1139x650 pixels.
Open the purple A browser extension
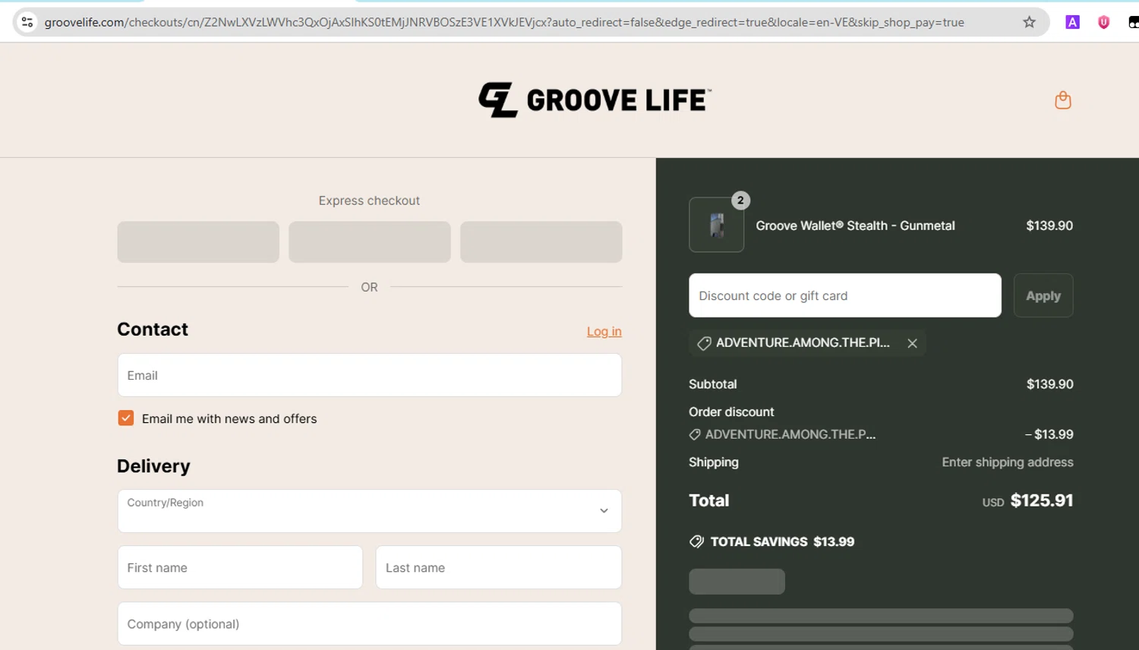1072,22
